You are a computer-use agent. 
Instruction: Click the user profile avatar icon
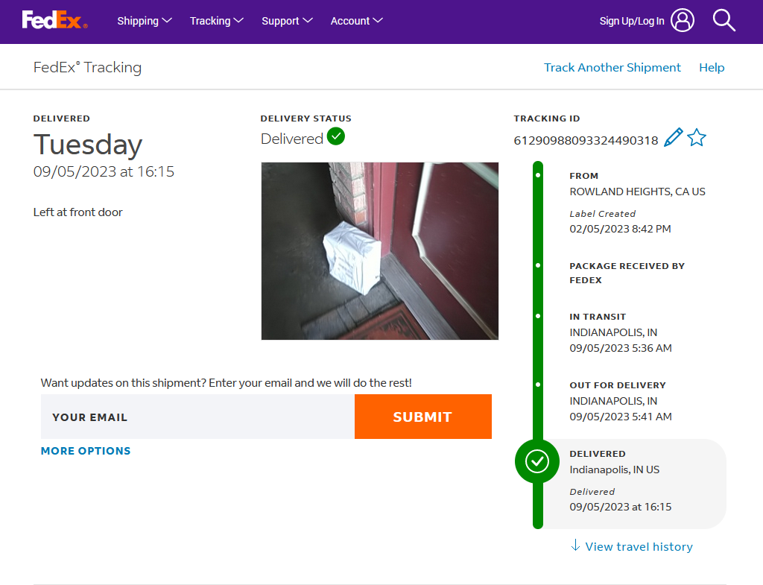(683, 20)
